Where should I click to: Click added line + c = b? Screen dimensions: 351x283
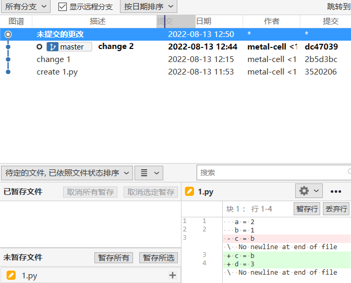click(287, 256)
